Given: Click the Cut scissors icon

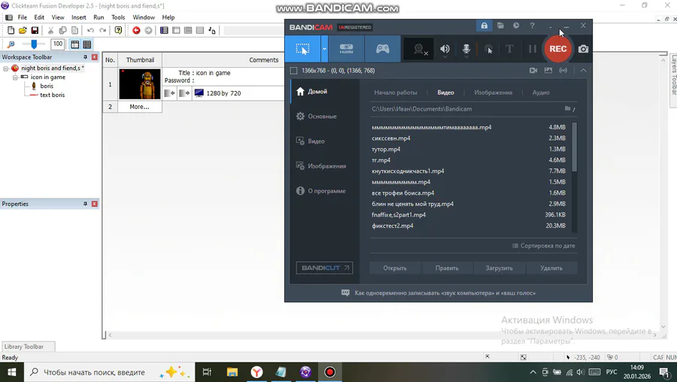Looking at the screenshot, I should click(x=50, y=30).
